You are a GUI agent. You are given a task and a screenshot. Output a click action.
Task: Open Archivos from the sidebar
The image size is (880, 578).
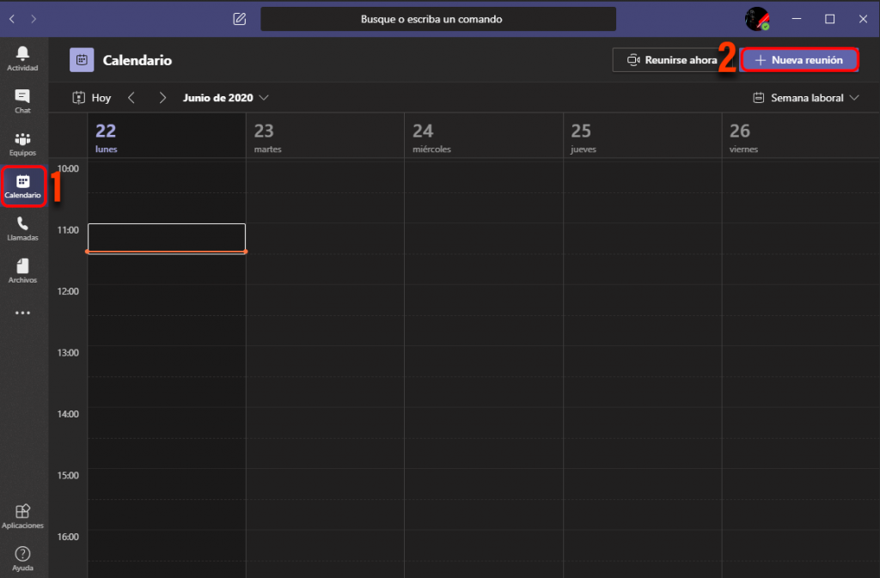pyautogui.click(x=21, y=271)
